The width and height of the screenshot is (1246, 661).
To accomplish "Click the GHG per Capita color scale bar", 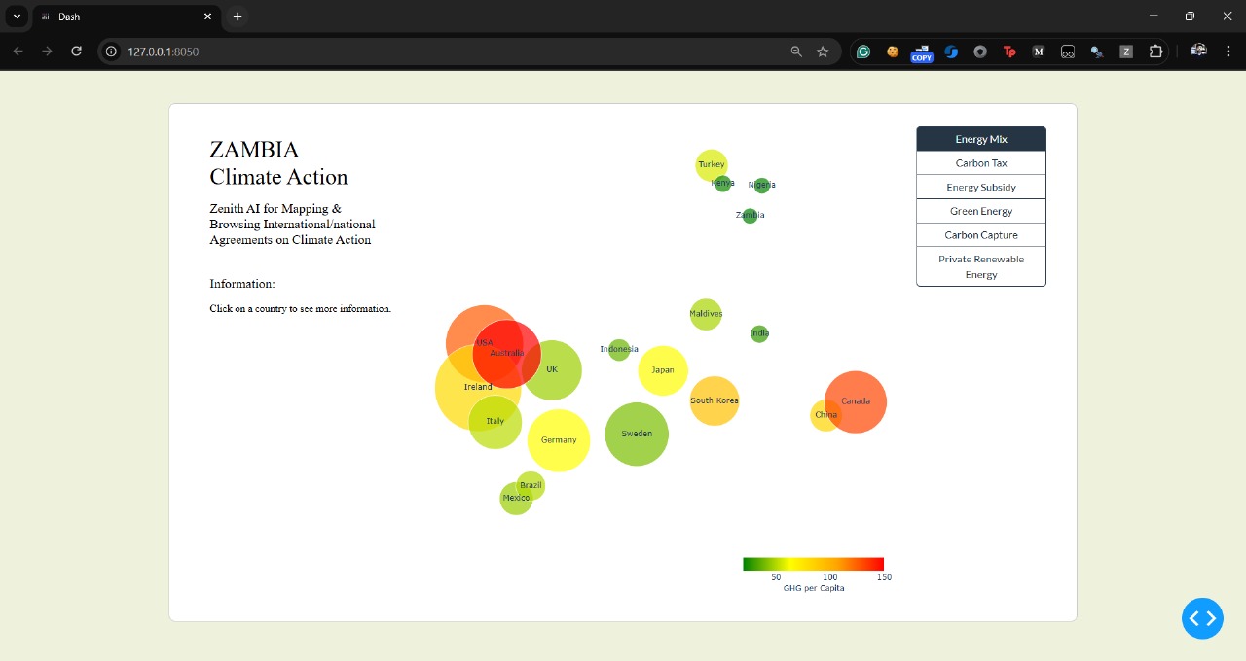I will pos(813,564).
